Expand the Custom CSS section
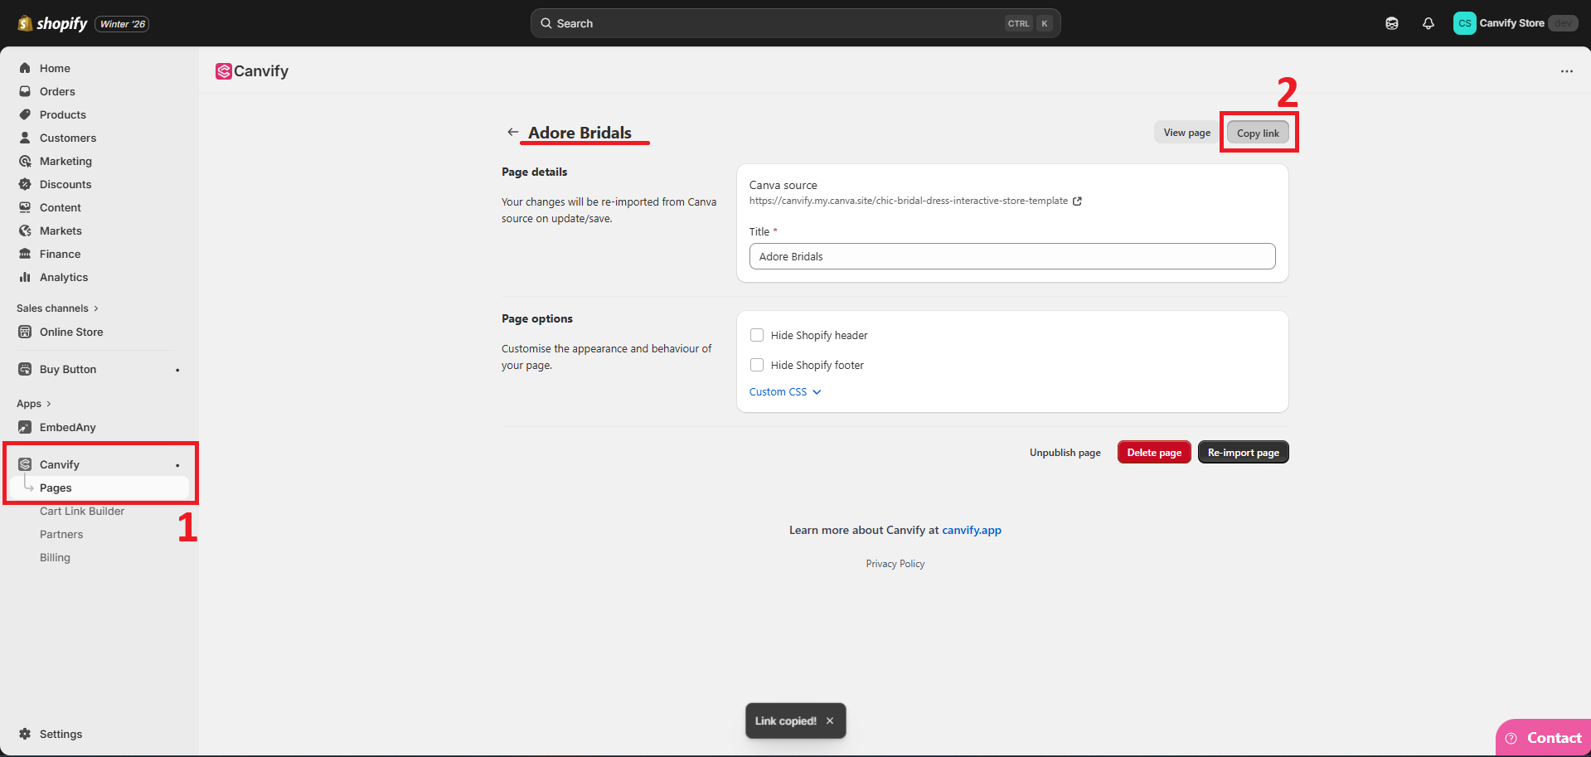The image size is (1591, 757). coord(784,391)
